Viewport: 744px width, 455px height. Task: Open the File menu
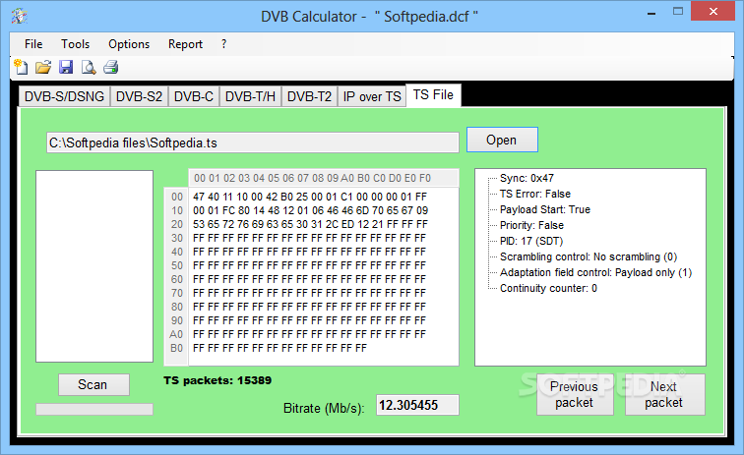click(33, 44)
